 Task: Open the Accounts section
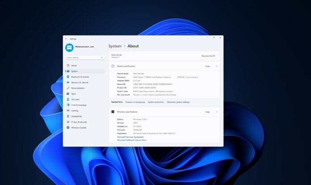pyautogui.click(x=75, y=99)
